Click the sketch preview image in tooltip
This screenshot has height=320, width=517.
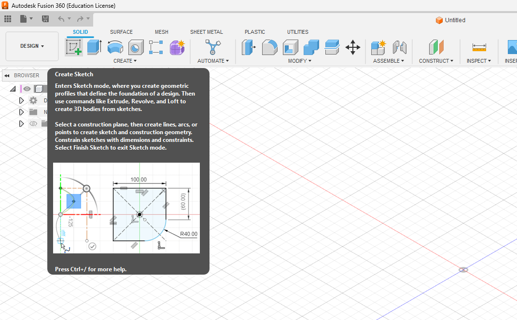click(126, 208)
